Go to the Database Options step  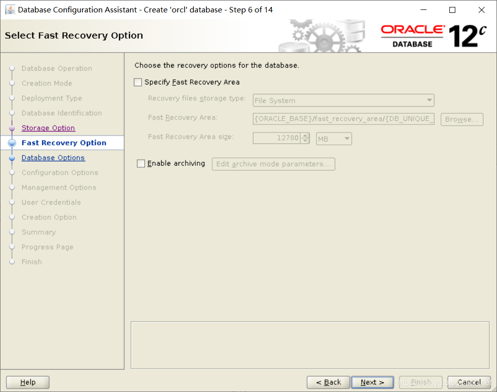click(53, 158)
